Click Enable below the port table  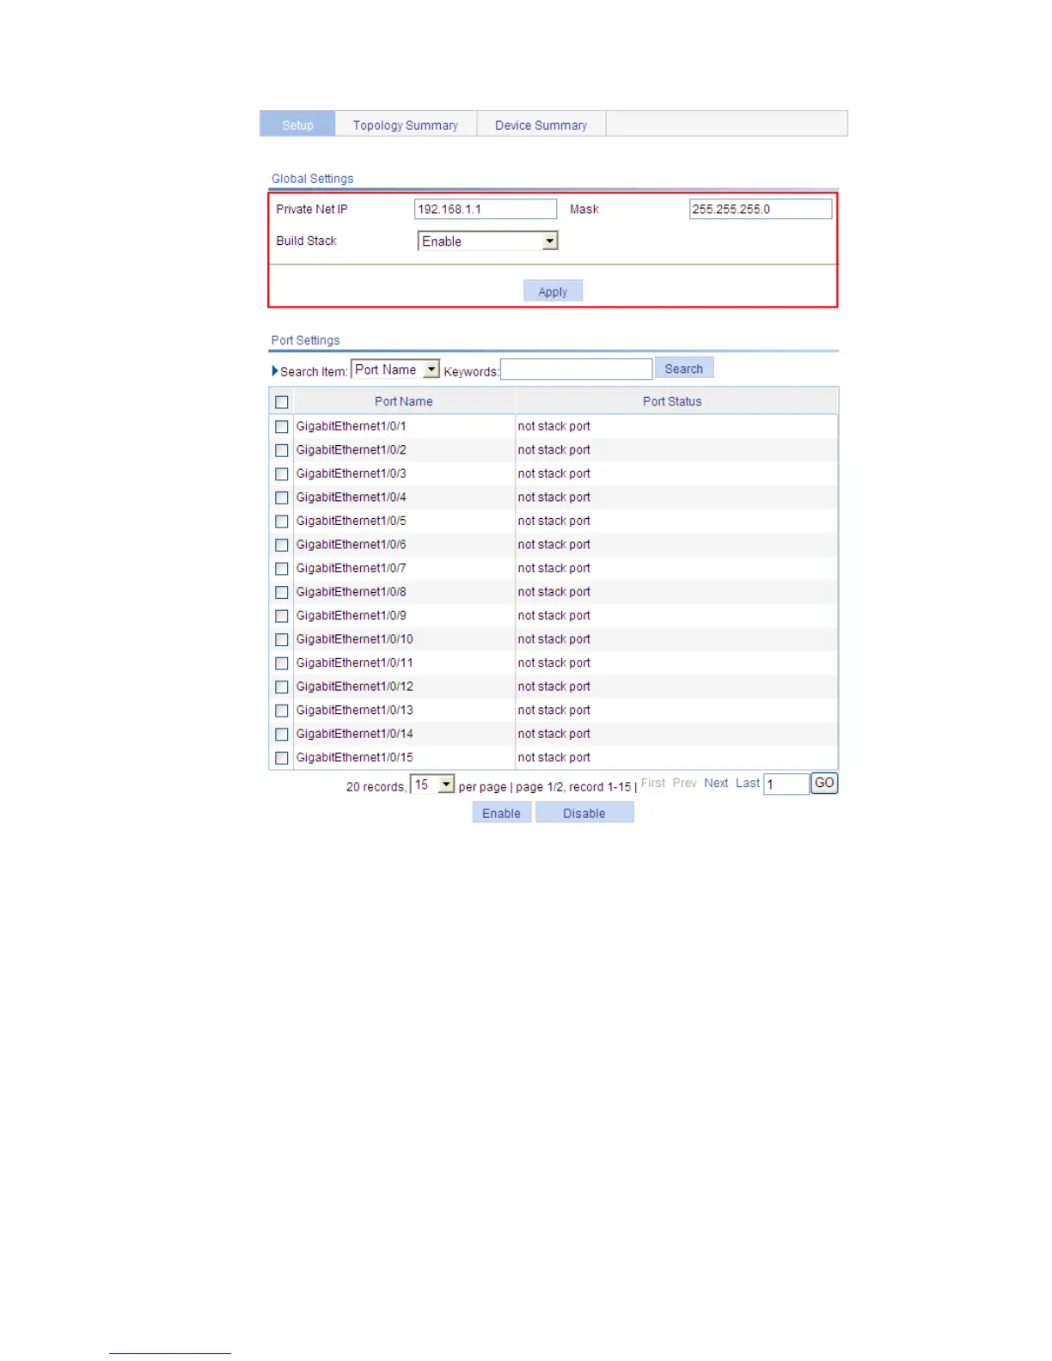click(501, 813)
